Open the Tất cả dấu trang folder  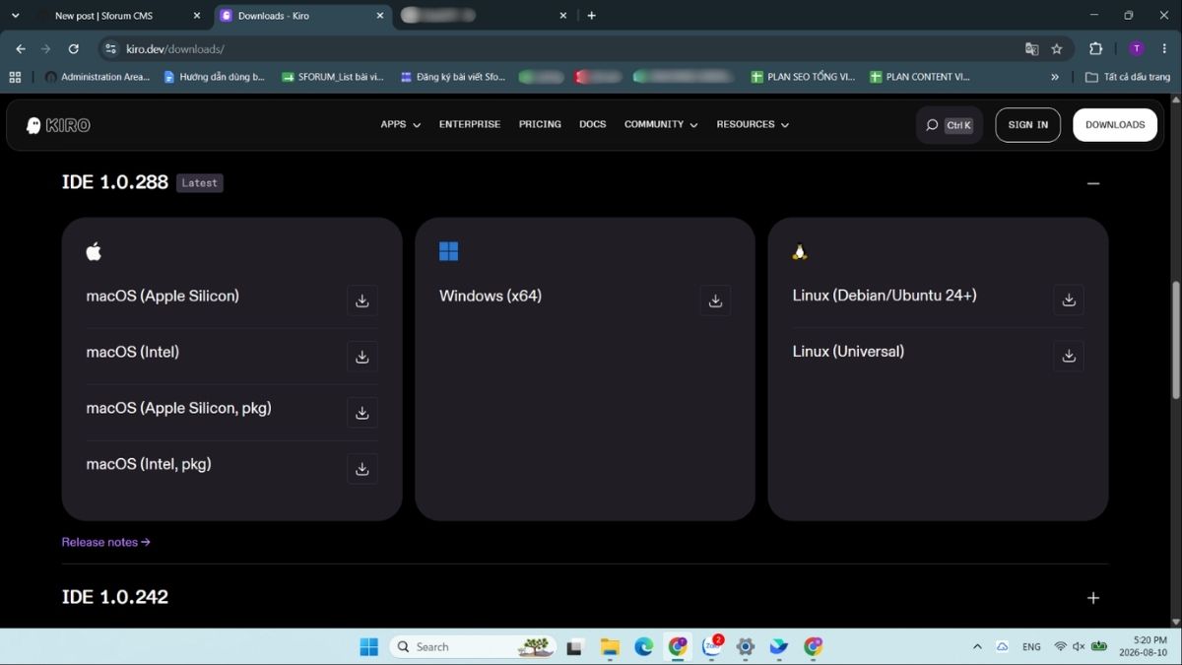coord(1128,77)
